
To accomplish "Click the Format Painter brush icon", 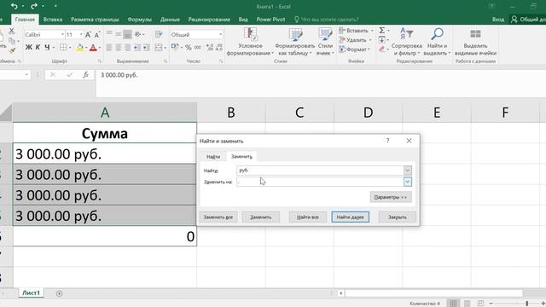I will [x=11, y=51].
